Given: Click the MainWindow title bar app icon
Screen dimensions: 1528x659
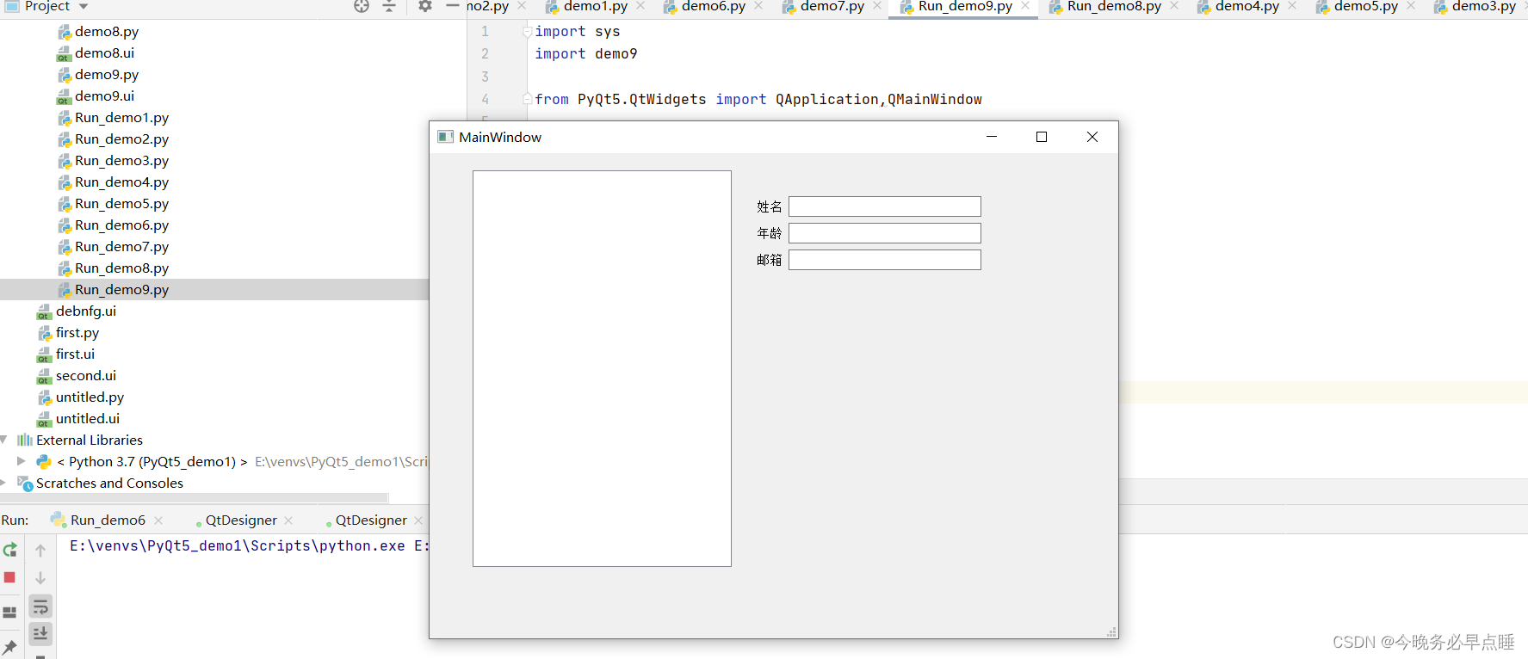Looking at the screenshot, I should 445,137.
